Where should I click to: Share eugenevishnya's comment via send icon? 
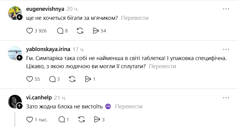tap(96, 31)
